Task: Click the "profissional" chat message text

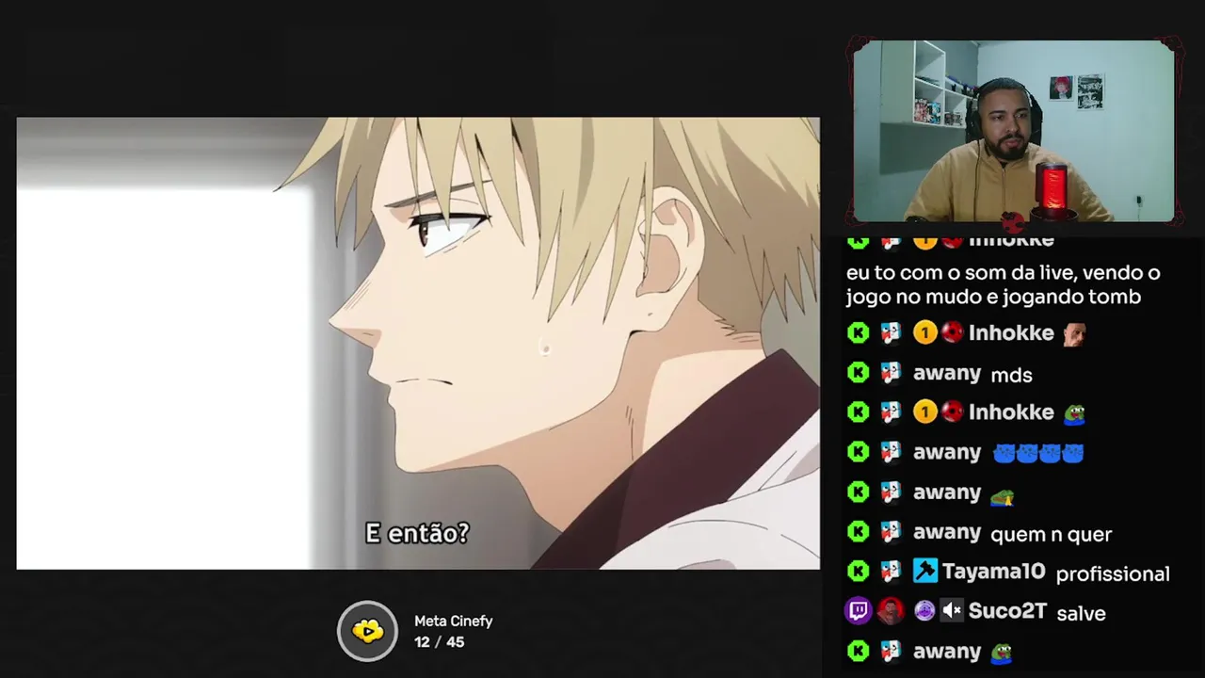Action: pos(1113,573)
